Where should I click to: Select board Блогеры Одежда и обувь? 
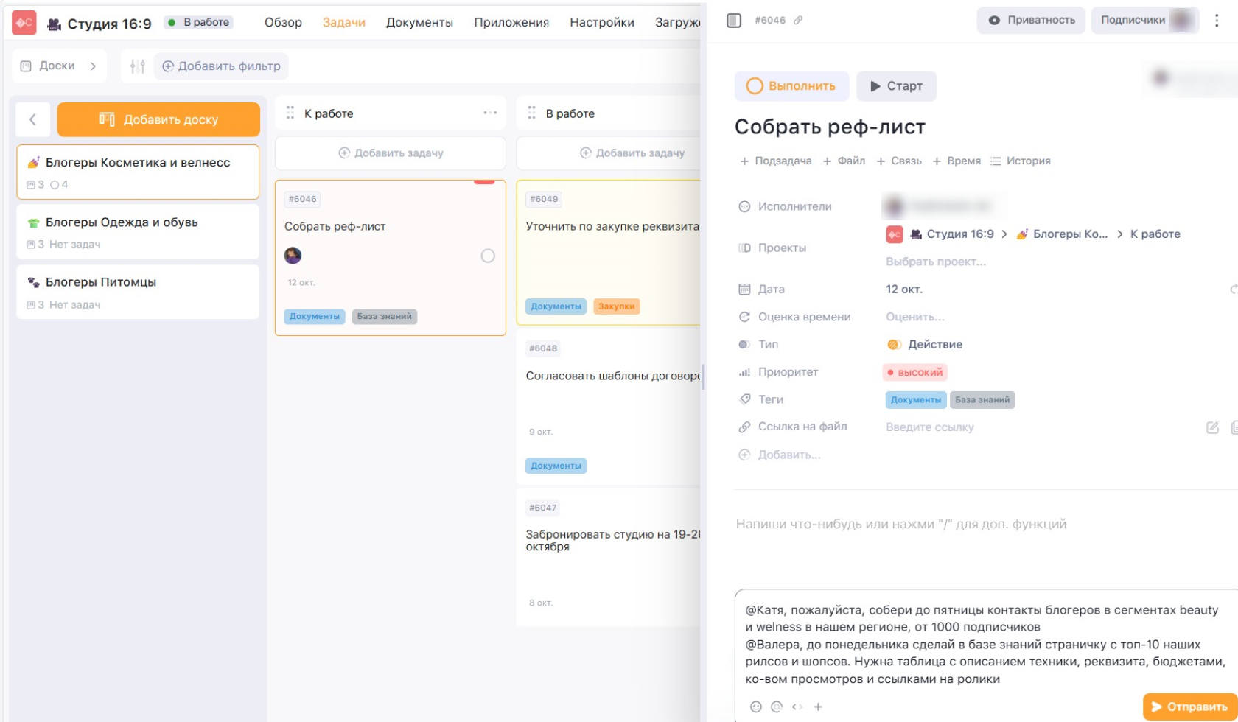[x=138, y=231]
